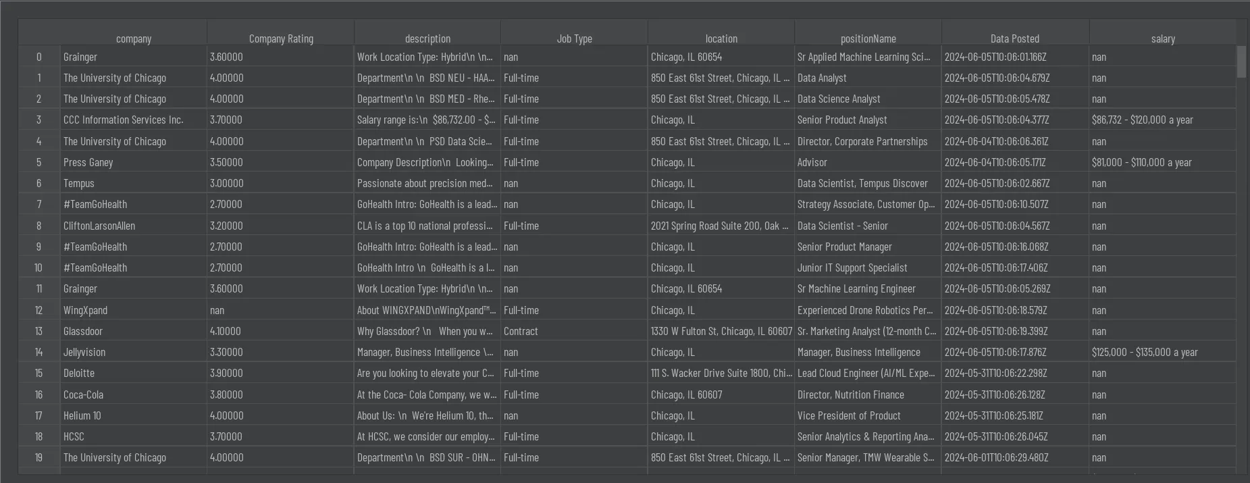1250x483 pixels.
Task: Click the vertical scrollbar thumb
Action: (1241, 61)
